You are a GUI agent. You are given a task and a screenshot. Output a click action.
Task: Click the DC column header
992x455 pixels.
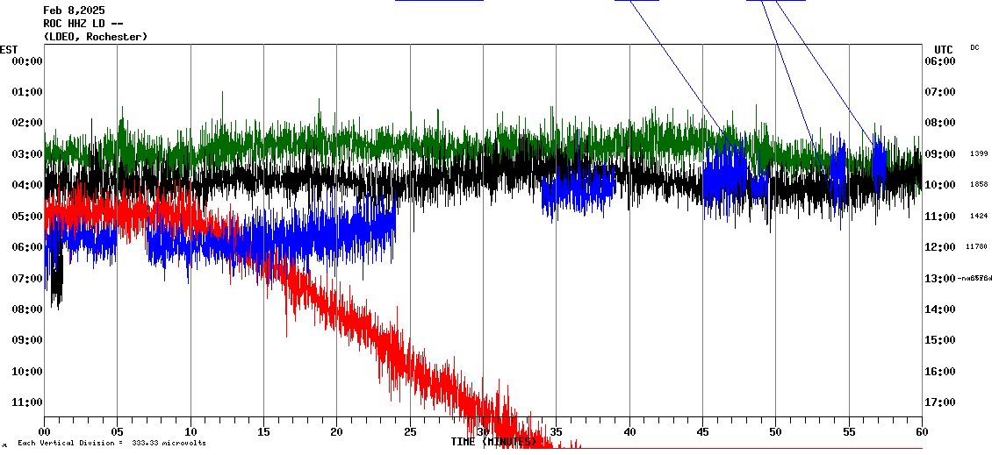click(974, 47)
